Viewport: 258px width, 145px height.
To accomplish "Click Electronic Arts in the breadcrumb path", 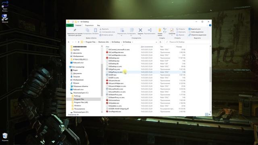I will coord(104,42).
